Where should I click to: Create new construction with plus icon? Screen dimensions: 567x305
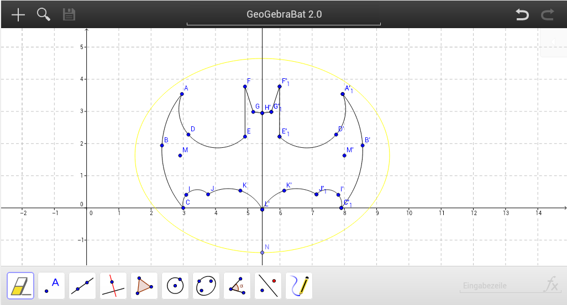click(x=19, y=14)
